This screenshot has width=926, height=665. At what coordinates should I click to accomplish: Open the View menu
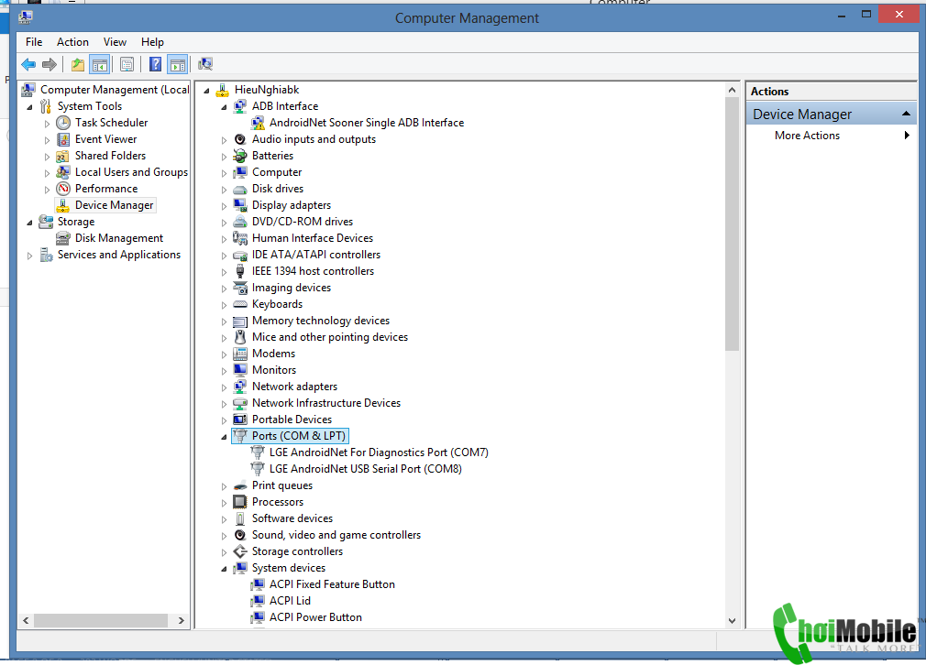tap(115, 42)
